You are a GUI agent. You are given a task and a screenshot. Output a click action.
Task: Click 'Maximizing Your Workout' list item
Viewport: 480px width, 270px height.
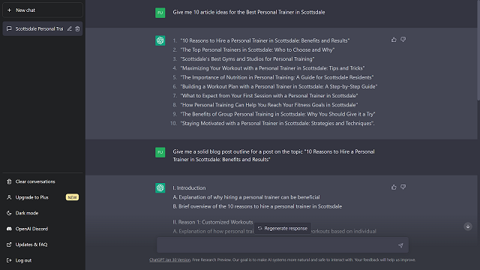272,68
